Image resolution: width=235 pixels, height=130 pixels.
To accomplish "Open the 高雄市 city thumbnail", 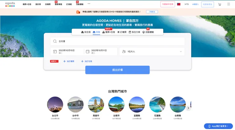I will pos(96,104).
